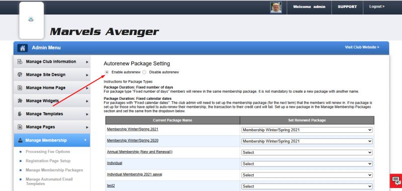Expand Manage Site Design arrow

tap(87, 75)
